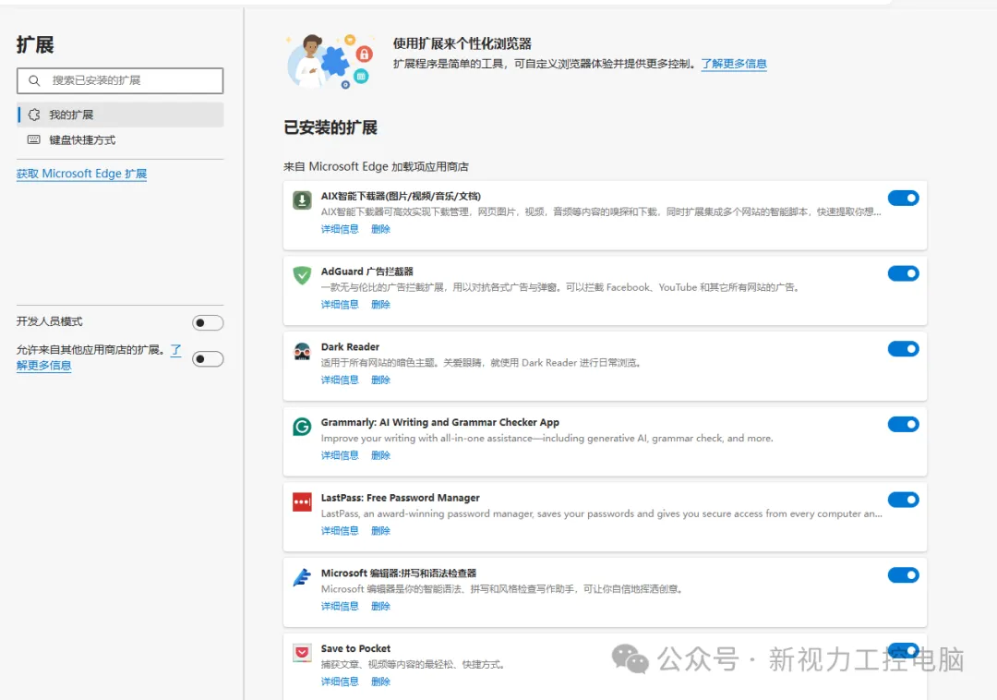Click the AdGuard green shield icon

302,275
